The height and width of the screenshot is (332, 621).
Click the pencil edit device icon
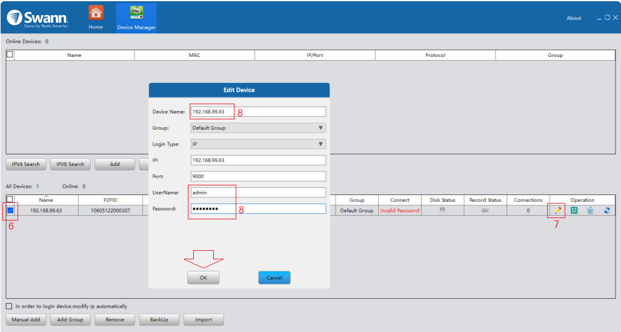tap(558, 210)
